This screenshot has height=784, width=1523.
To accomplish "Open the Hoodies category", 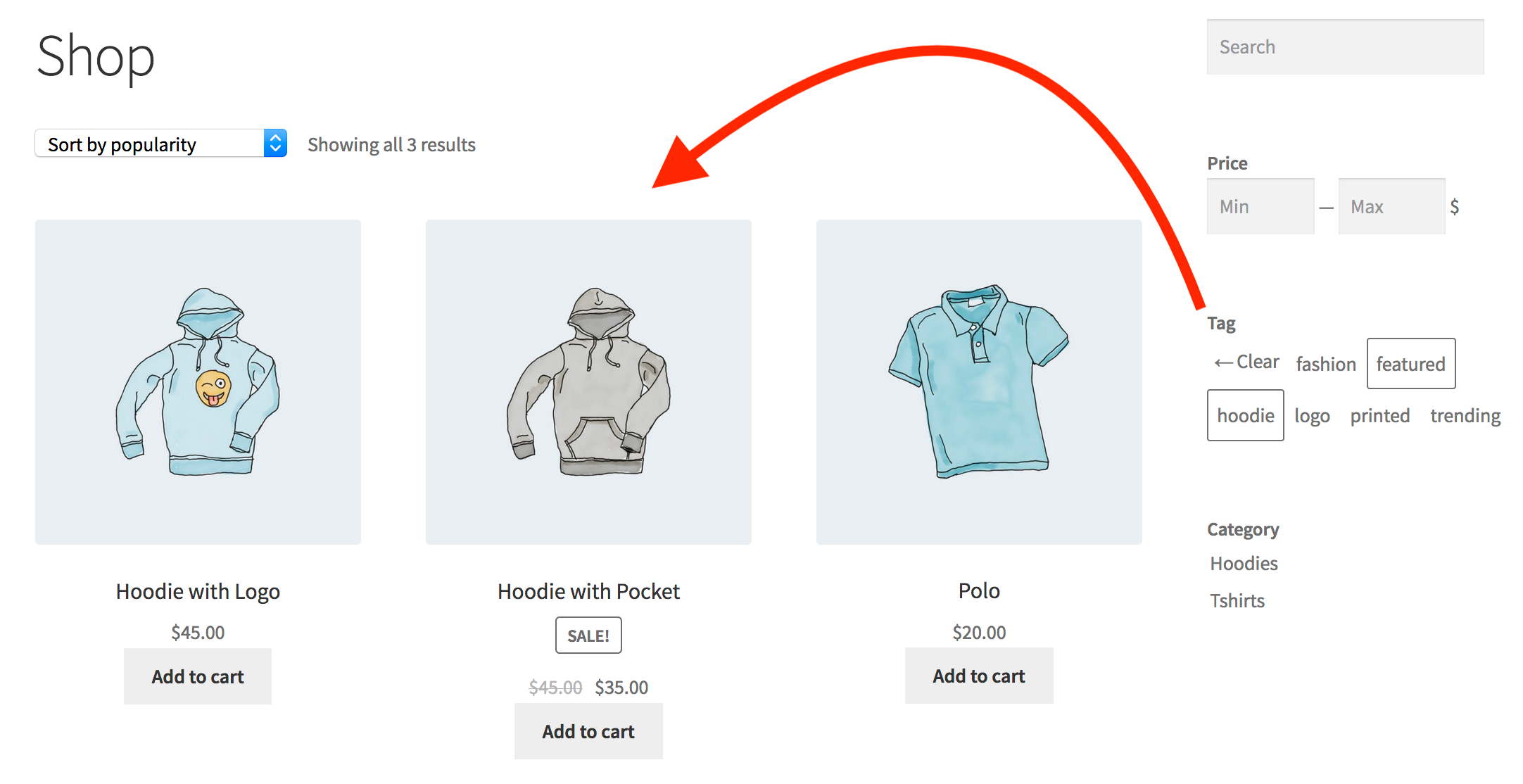I will click(x=1244, y=563).
